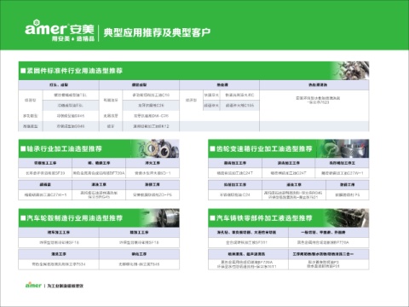Click the white square bullet before 紧固件标准件
Viewport: 409px width, 307px height.
(23, 71)
